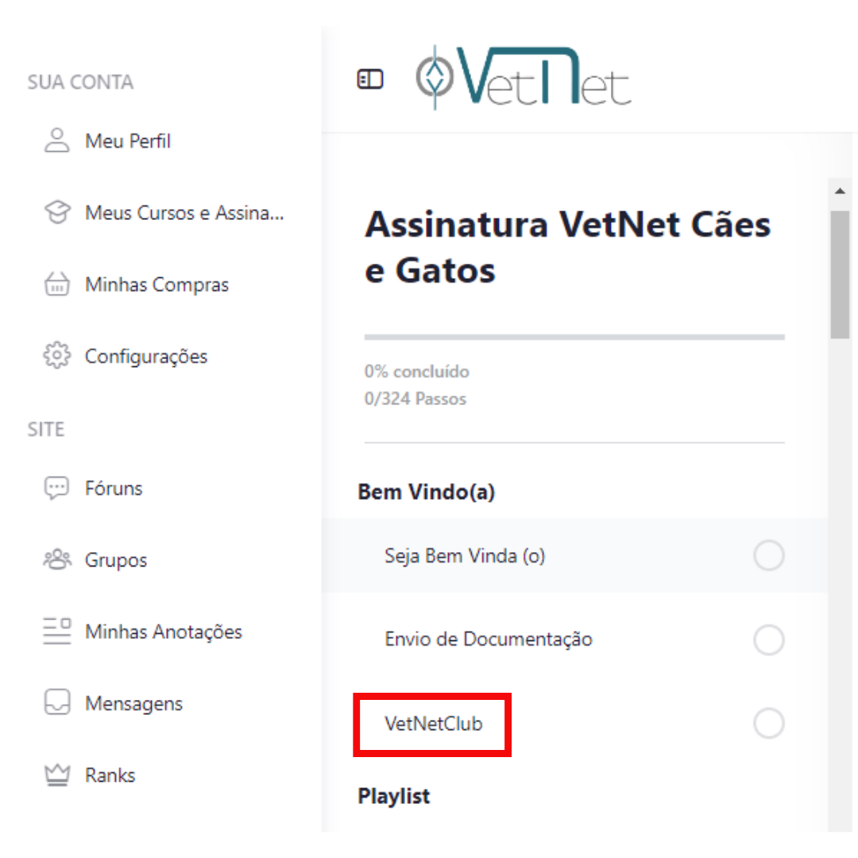Click the Ranks crown icon
This screenshot has width=858, height=858.
pyautogui.click(x=56, y=775)
